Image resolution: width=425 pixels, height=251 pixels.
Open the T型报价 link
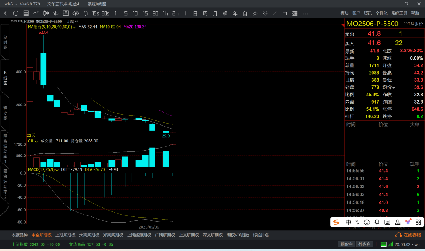click(413, 24)
